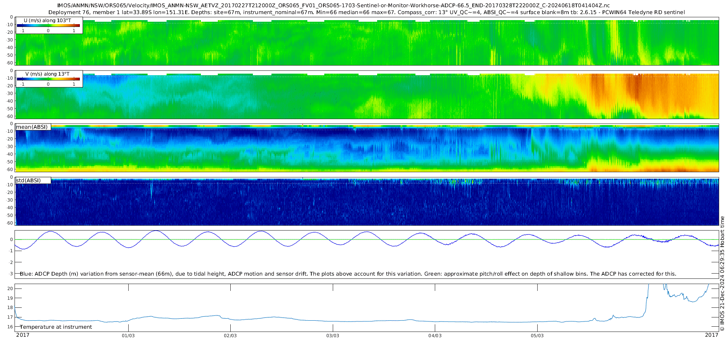Click the IMOS copyright timestamp text

[722, 274]
